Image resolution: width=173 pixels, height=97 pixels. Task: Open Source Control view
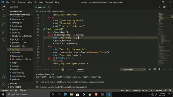tap(4, 24)
